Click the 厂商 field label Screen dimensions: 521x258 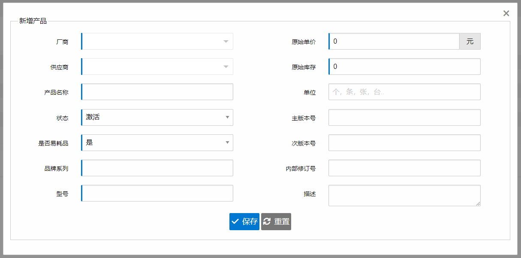(62, 42)
